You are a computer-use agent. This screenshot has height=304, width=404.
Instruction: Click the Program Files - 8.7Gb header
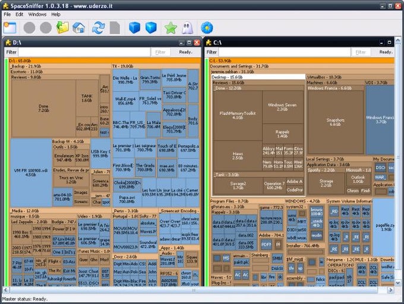(247, 201)
